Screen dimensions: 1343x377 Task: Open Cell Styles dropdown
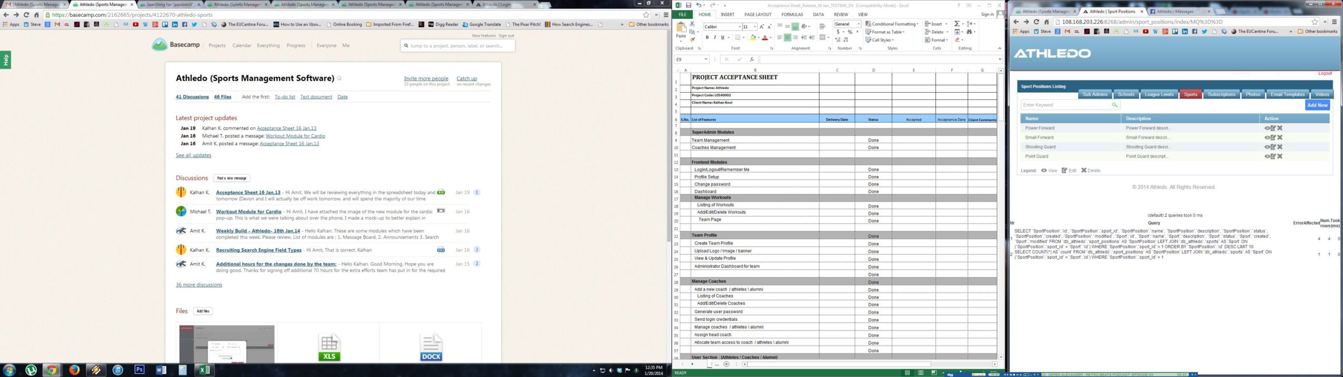point(880,40)
